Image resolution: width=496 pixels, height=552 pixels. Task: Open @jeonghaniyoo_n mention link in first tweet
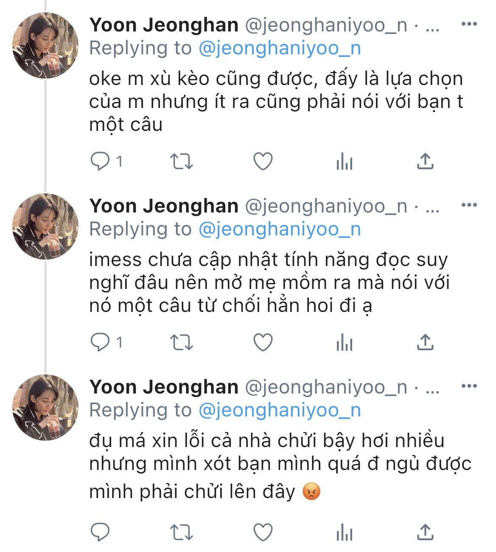[x=280, y=48]
